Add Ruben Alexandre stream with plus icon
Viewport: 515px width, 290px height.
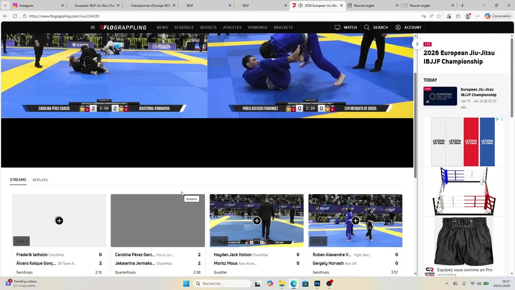tap(355, 220)
